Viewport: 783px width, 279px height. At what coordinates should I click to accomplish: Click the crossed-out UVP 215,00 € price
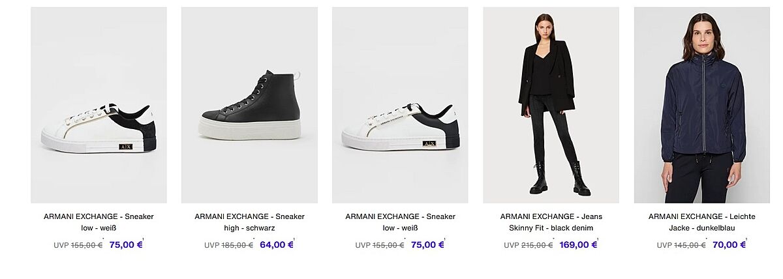(537, 245)
